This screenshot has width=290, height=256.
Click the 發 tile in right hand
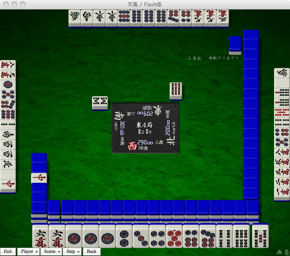(x=282, y=73)
